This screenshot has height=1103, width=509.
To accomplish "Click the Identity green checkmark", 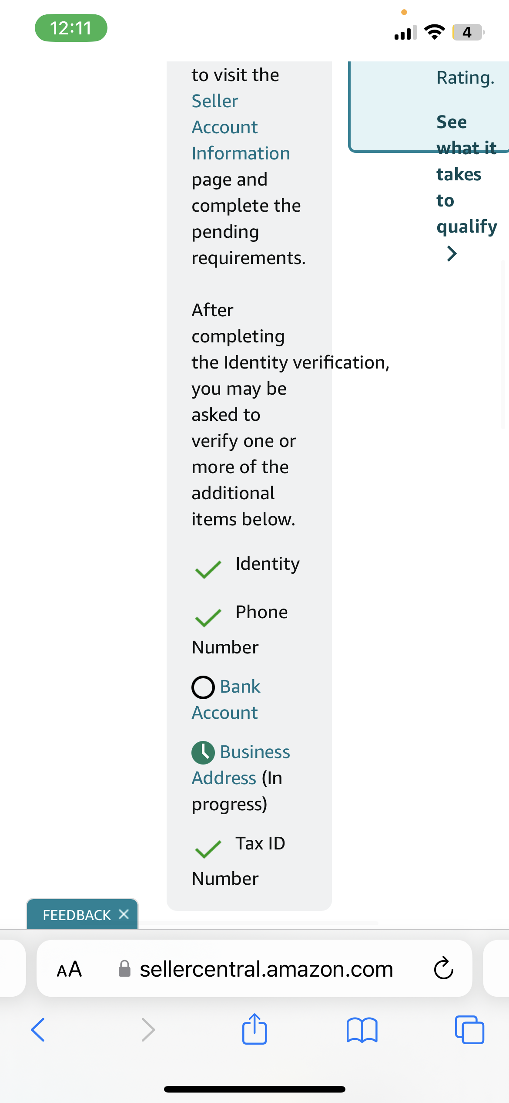I will 208,569.
